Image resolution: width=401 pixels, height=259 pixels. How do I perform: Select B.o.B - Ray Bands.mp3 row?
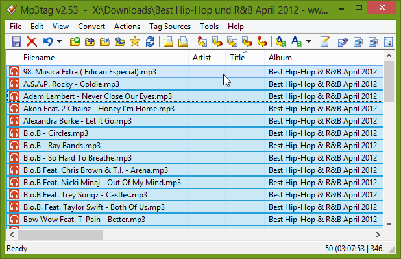tap(195, 146)
